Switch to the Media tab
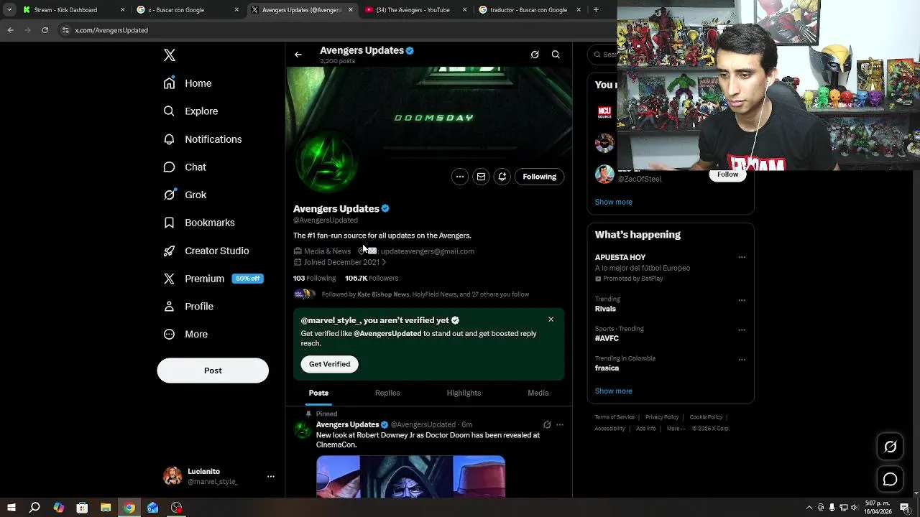This screenshot has height=517, width=920. [x=538, y=393]
